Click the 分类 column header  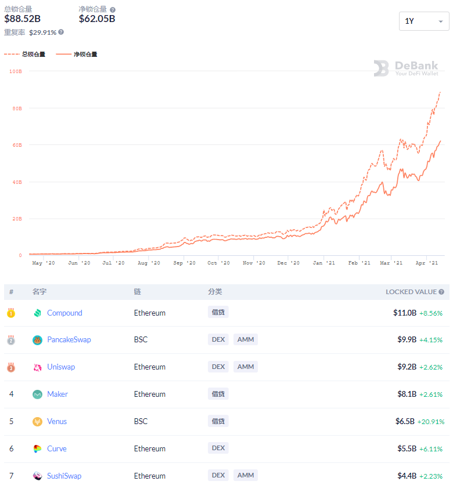pos(215,292)
